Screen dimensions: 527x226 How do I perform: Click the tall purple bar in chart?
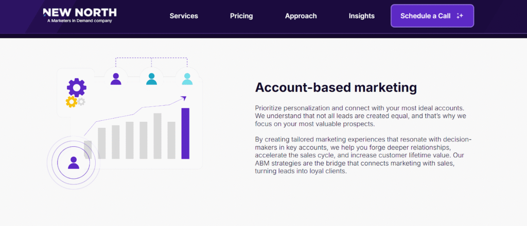tap(185, 133)
